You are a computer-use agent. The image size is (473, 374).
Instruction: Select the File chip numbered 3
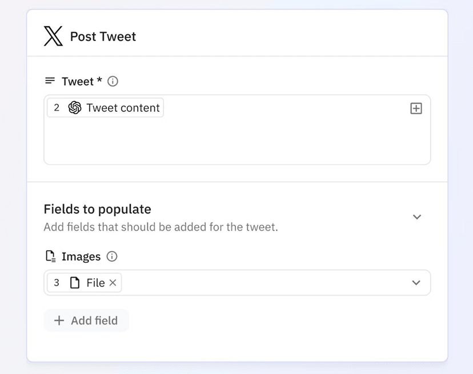point(85,283)
